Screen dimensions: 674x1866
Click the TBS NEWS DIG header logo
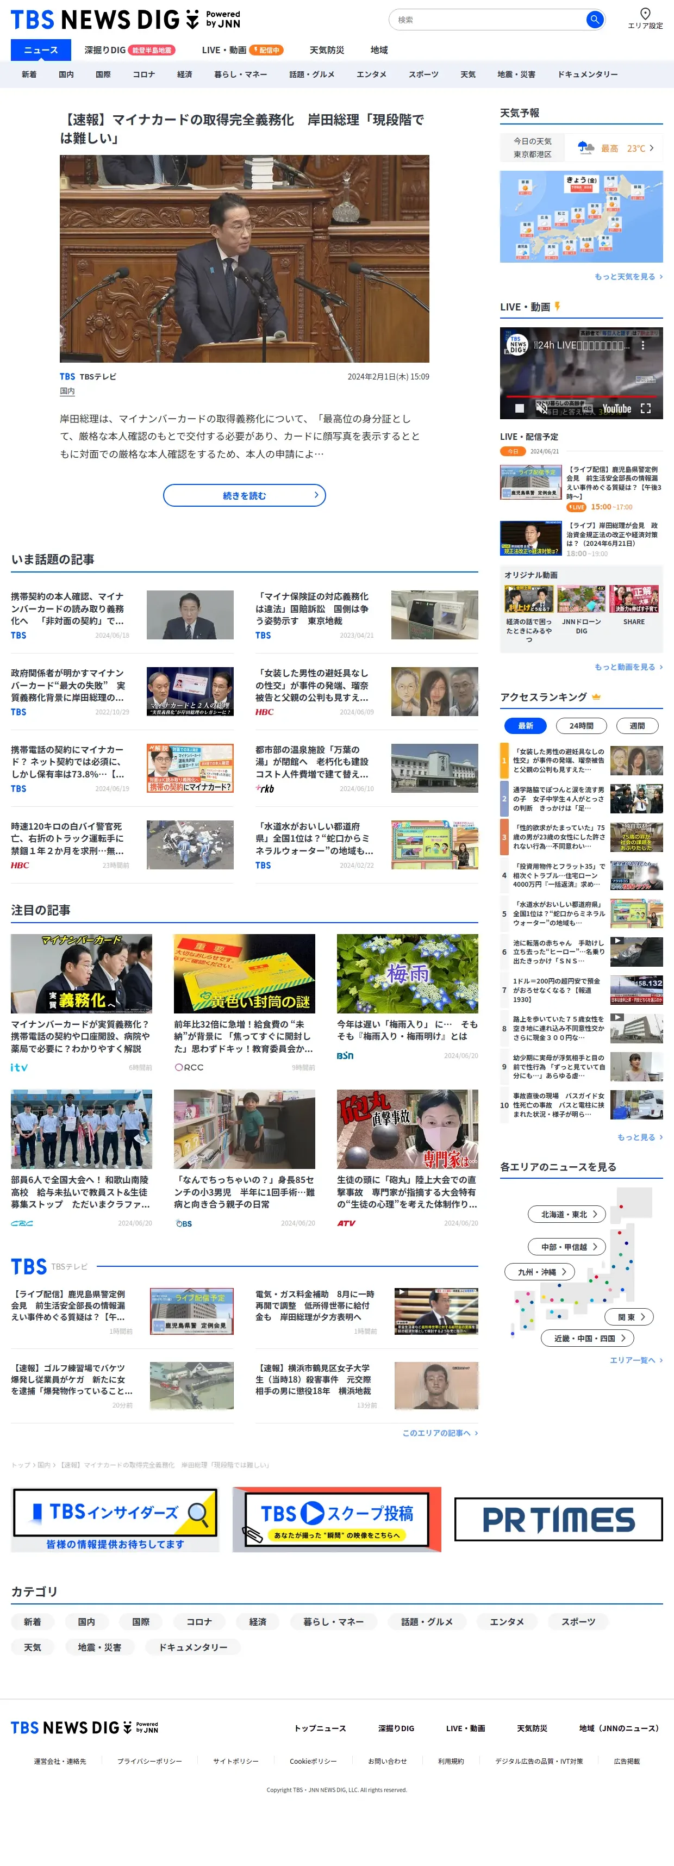pyautogui.click(x=125, y=20)
